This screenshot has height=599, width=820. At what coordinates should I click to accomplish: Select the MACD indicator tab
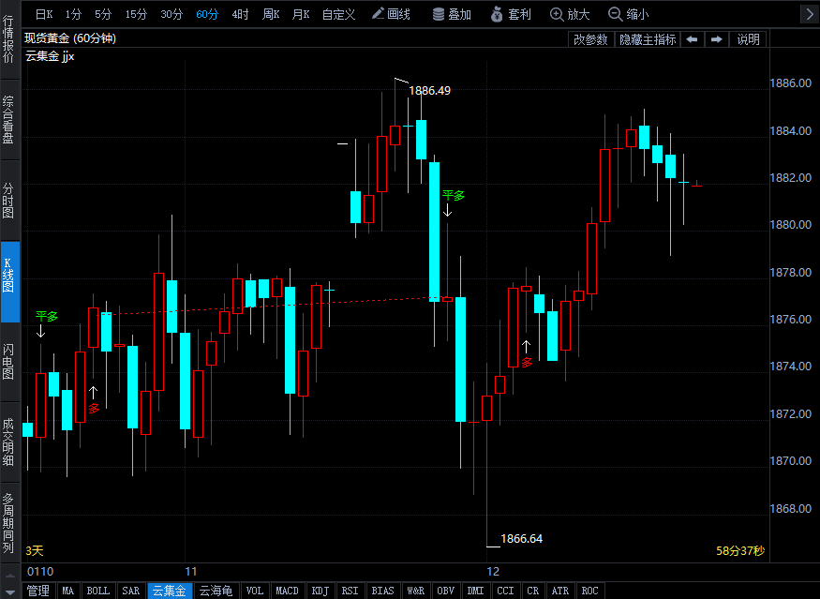pyautogui.click(x=287, y=591)
